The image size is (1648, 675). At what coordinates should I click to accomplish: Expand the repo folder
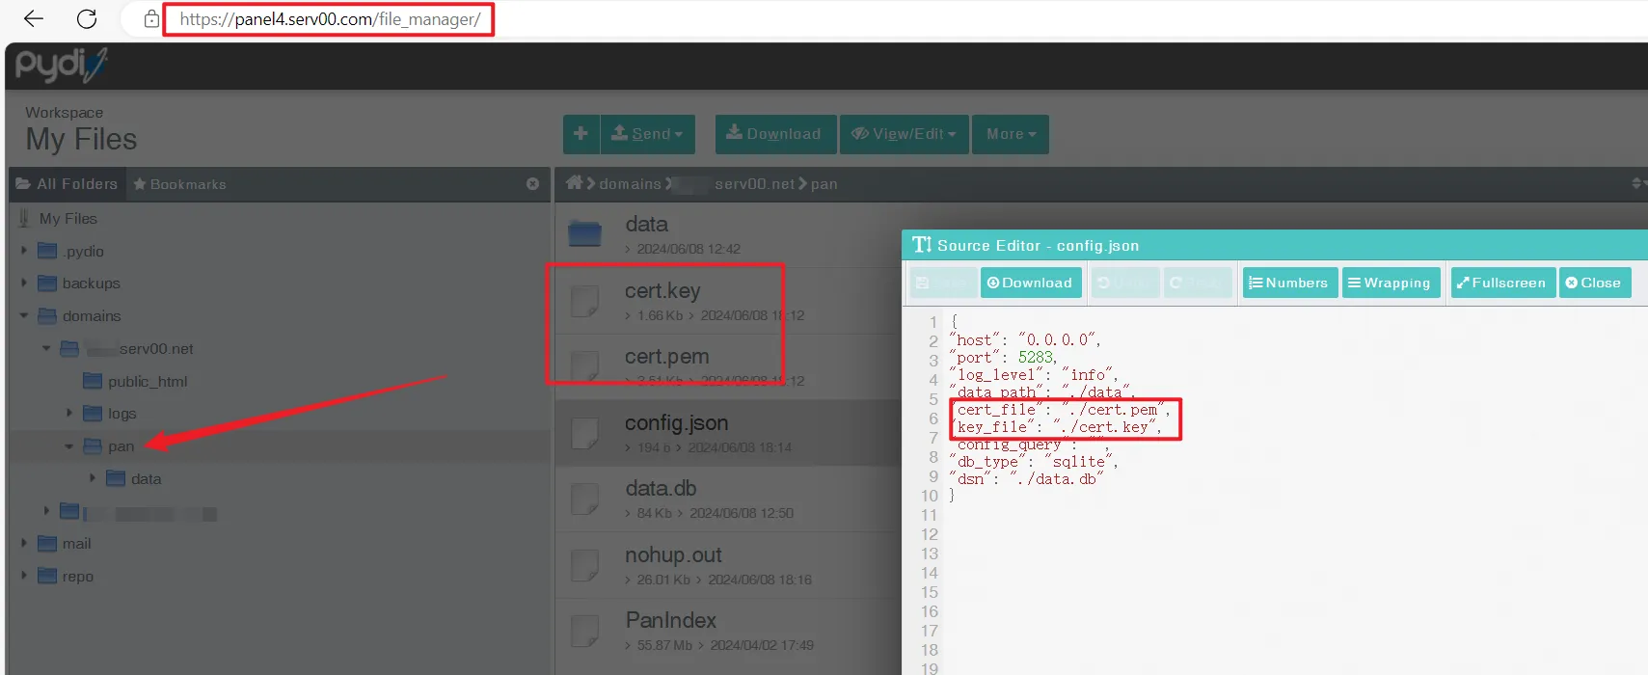point(24,576)
